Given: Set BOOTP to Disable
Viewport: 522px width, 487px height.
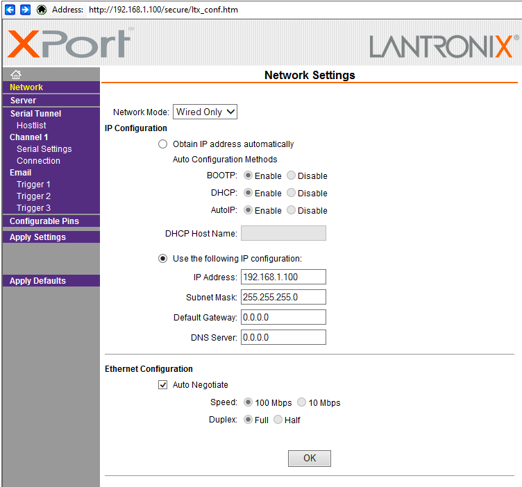Looking at the screenshot, I should (291, 176).
